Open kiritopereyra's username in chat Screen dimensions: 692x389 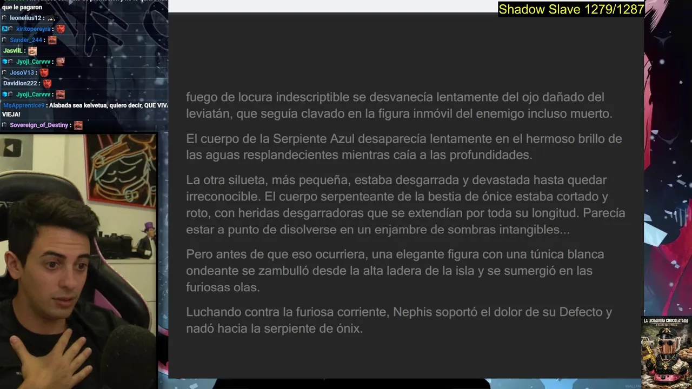(x=34, y=29)
